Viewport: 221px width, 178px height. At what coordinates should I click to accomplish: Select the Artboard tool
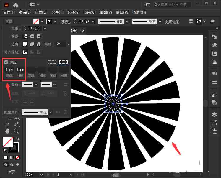click(x=7, y=124)
